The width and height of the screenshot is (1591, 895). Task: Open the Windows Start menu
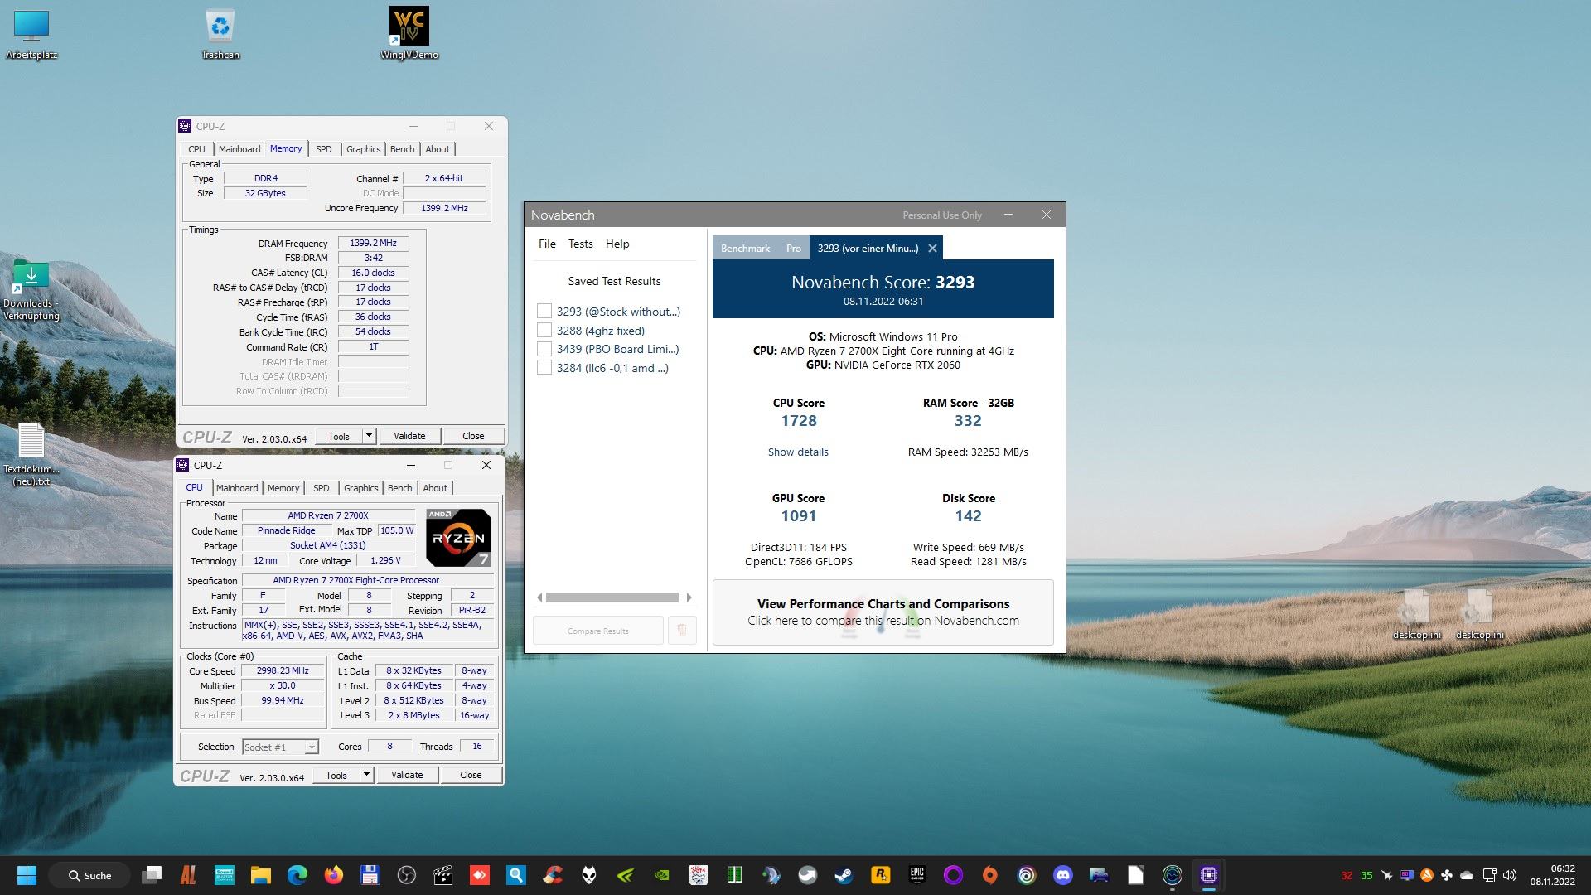click(27, 875)
